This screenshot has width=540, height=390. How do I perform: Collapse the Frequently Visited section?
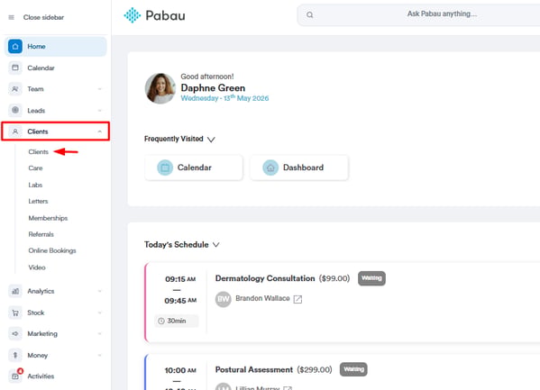211,139
